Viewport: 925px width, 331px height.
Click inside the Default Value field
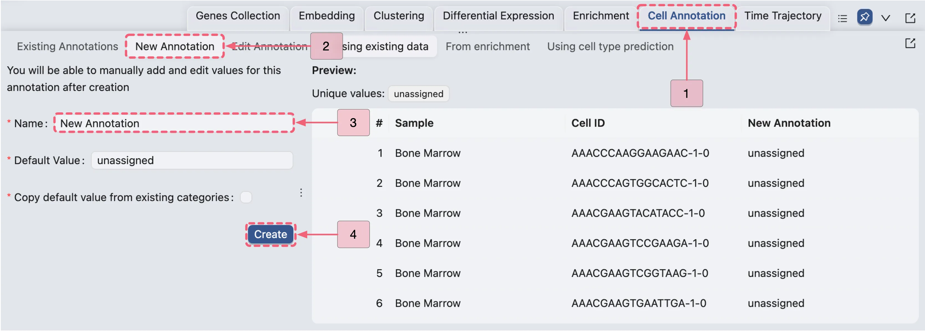(x=192, y=160)
